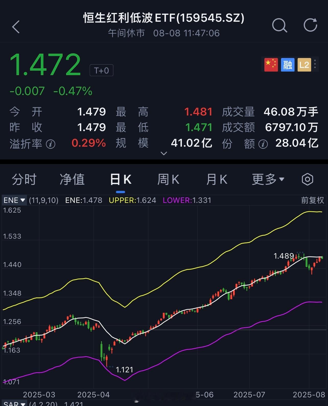Tap the ETF title 恒生红利低波ETF(159545.SZ)
Image resolution: width=328 pixels, height=406 pixels.
[164, 18]
